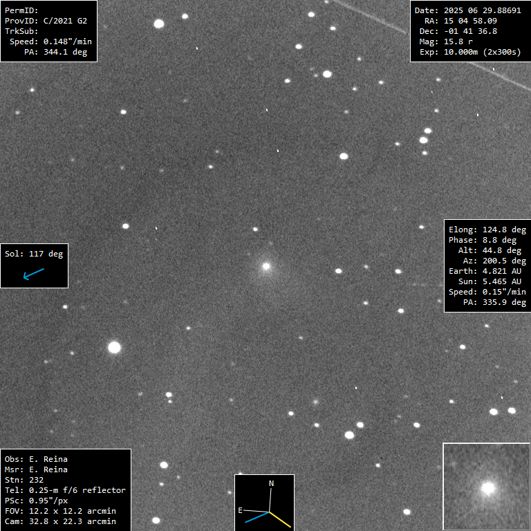
Task: Click the Msr: E. Reina line
Action: click(36, 470)
